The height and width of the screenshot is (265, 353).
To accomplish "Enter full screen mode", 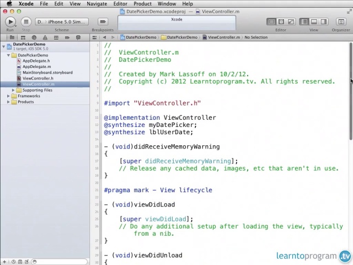I will click(349, 12).
